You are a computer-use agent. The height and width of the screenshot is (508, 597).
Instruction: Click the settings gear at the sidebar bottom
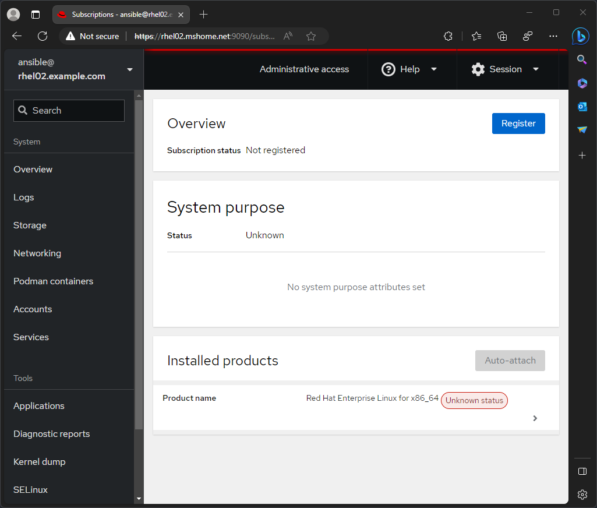point(582,495)
